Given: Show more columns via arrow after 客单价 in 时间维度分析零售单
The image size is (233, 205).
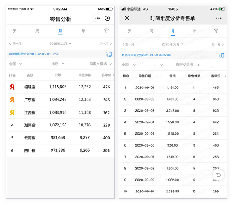Looking at the screenshot, I should [x=225, y=76].
